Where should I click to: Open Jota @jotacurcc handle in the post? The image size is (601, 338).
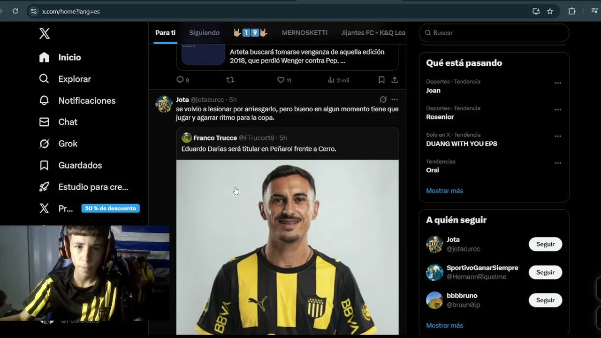(x=207, y=100)
